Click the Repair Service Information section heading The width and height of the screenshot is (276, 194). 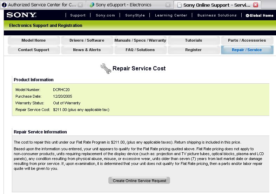point(40,132)
